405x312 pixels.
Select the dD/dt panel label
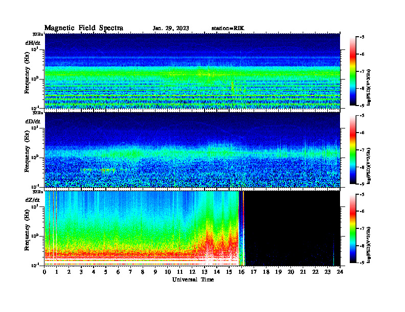coord(33,121)
